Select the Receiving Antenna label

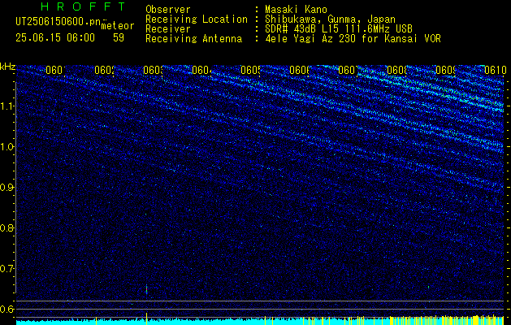point(194,39)
